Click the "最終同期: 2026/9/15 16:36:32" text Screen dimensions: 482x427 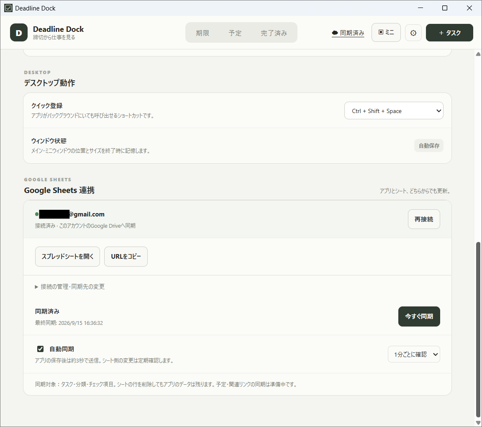(69, 323)
